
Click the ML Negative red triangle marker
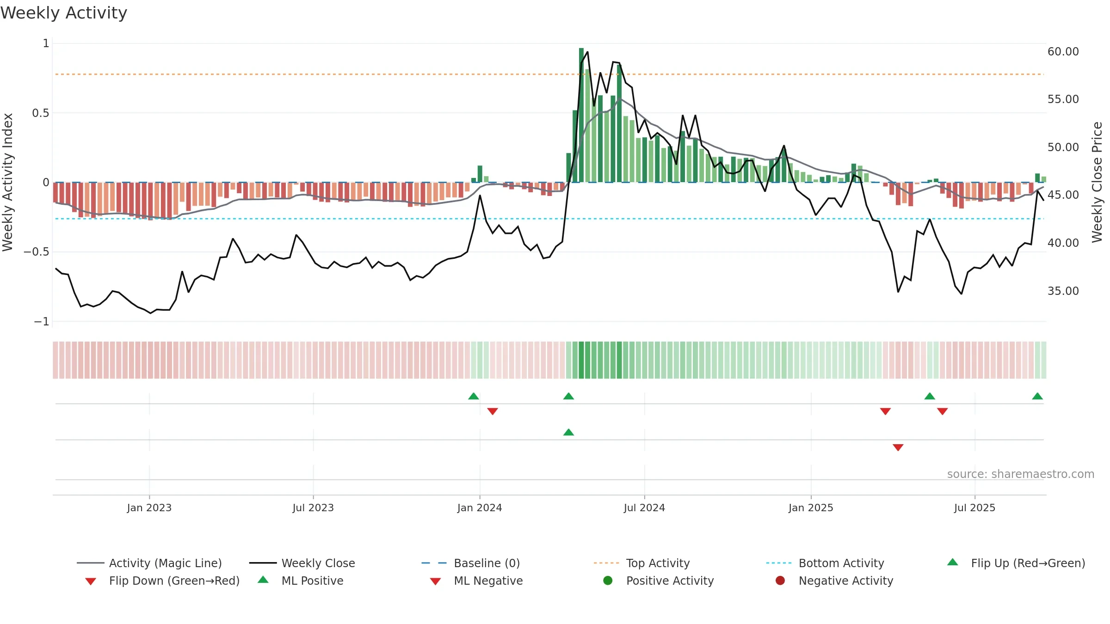(898, 447)
